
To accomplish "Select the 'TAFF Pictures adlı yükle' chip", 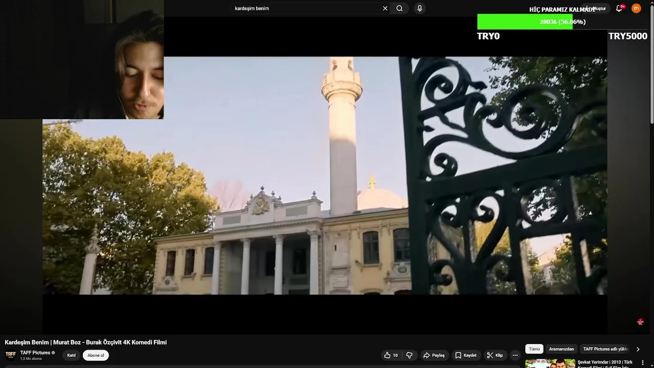I will [x=605, y=349].
